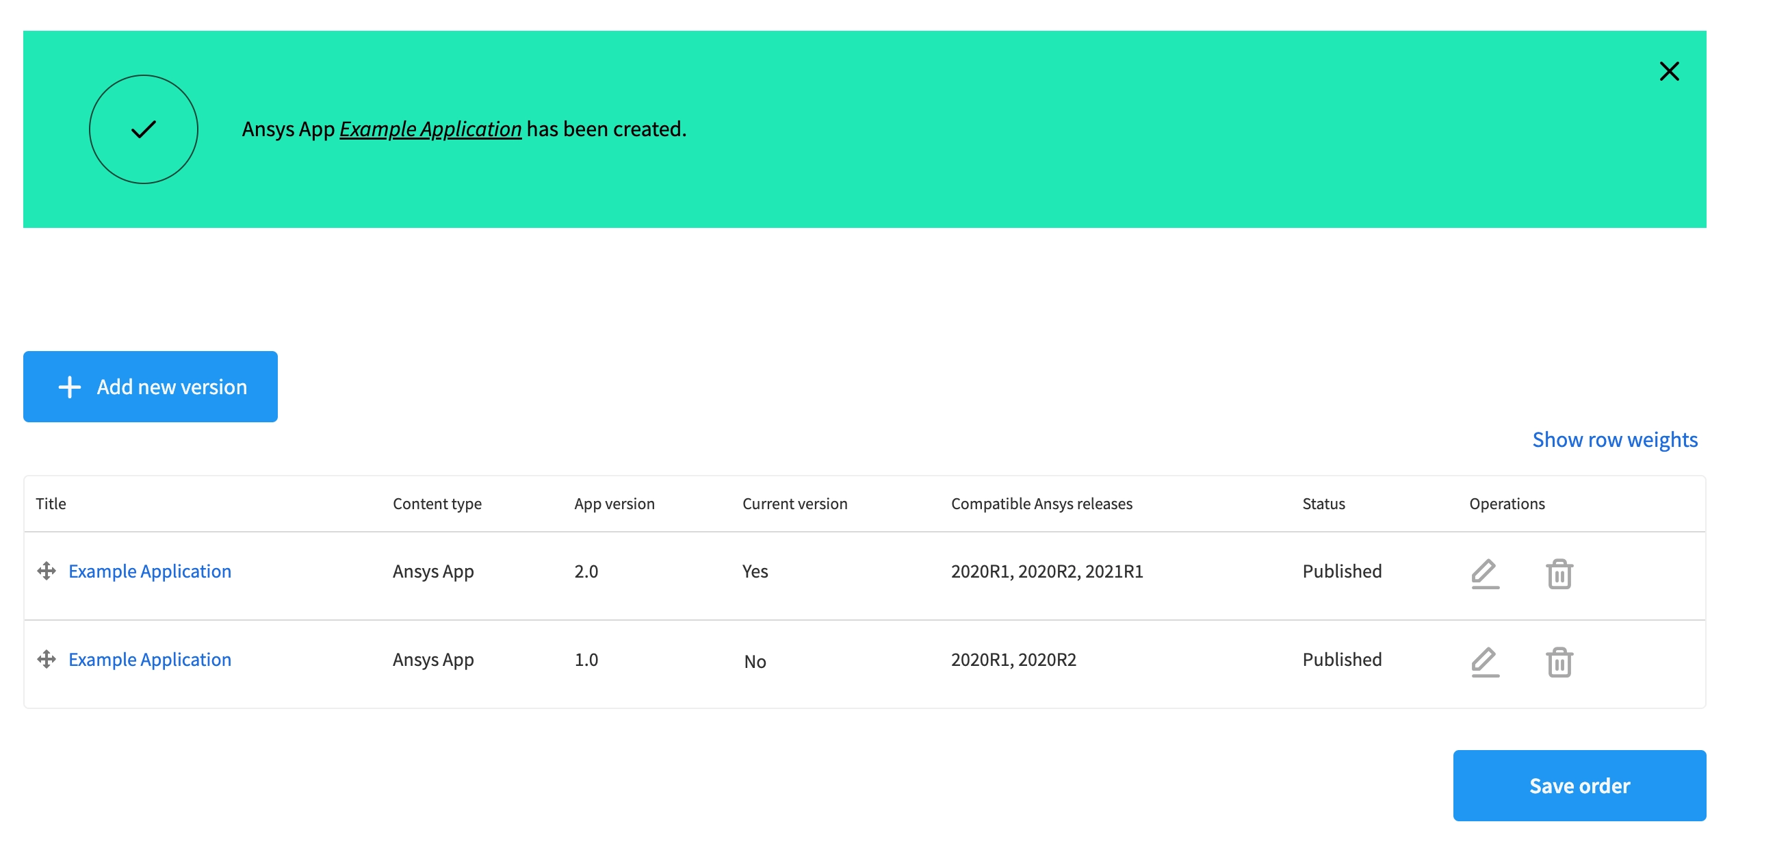Click the Current version column header
Viewport: 1775px width, 850px height.
coord(794,504)
